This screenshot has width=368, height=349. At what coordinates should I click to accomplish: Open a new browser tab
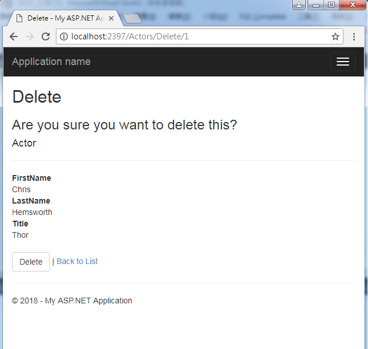click(132, 19)
